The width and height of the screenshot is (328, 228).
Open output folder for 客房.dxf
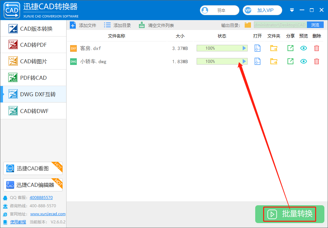(274, 48)
